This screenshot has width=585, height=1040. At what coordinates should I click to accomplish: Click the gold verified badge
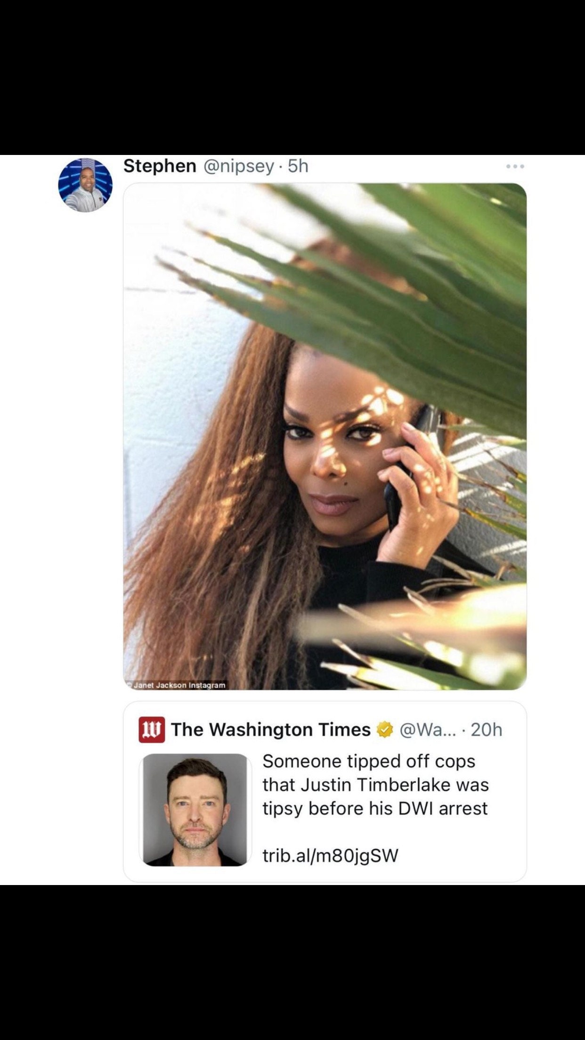coord(385,730)
